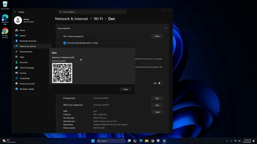Screen dimensions: 257x144
Task: Open File Explorer from the taskbar
Action: [x=147, y=141]
